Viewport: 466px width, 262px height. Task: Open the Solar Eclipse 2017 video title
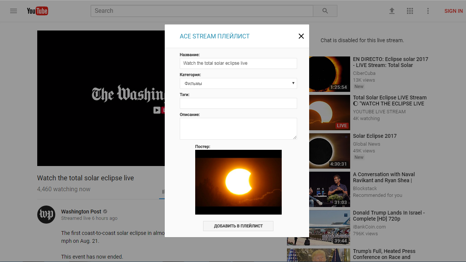375,136
